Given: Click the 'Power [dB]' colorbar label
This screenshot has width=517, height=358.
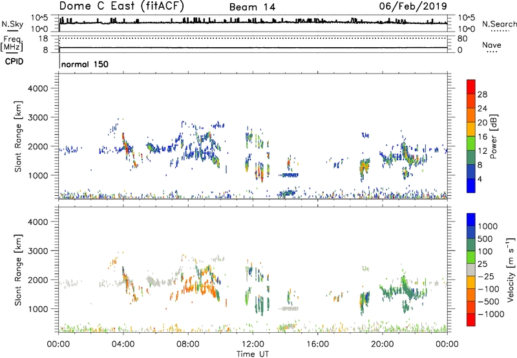Looking at the screenshot, I should coord(493,136).
